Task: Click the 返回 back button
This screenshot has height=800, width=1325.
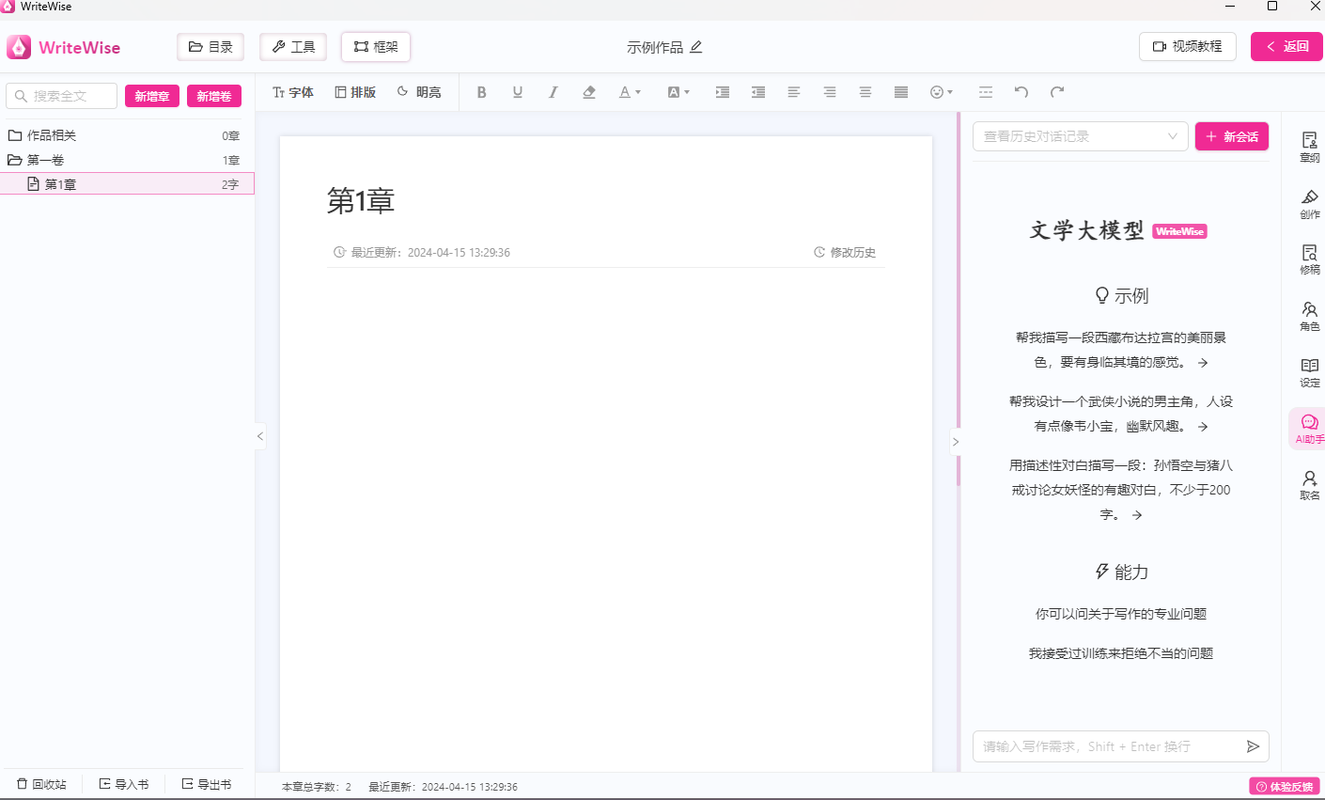Action: click(1287, 47)
